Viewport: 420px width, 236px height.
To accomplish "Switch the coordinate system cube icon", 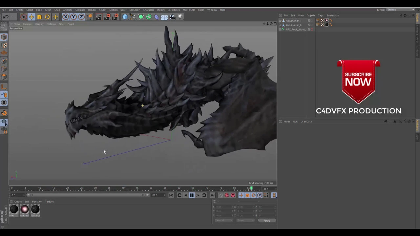I will click(89, 17).
